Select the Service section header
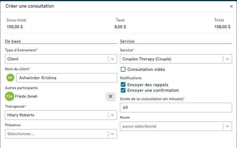The width and height of the screenshot is (237, 148). pos(127,41)
